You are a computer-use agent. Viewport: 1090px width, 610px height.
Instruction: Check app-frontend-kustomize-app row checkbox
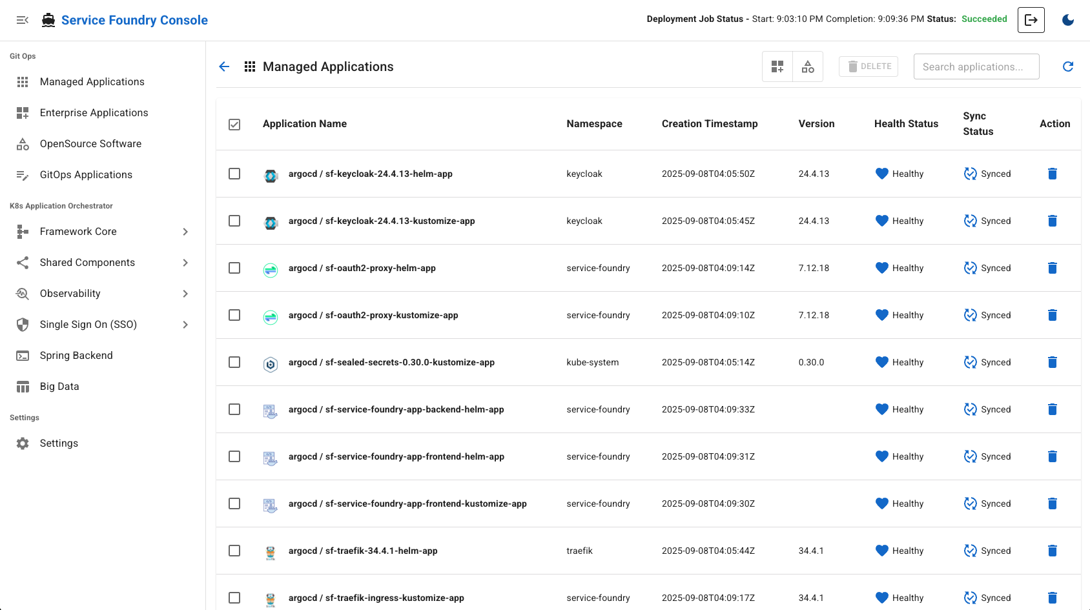(234, 503)
